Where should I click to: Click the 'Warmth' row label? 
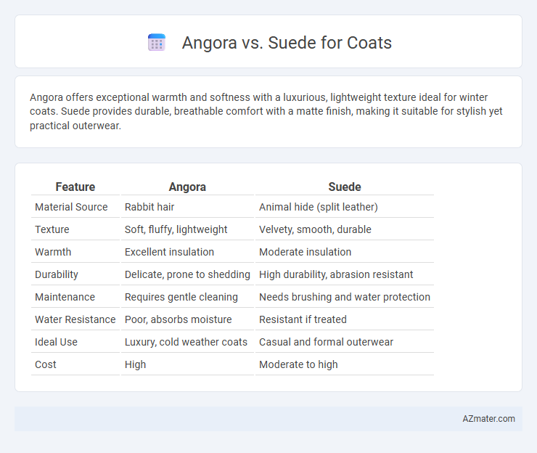click(53, 252)
